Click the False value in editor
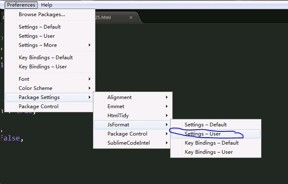The height and width of the screenshot is (184, 288). 10,138
